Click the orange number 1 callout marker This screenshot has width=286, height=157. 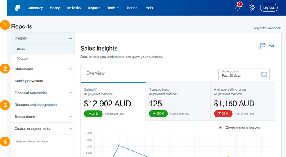[5, 26]
